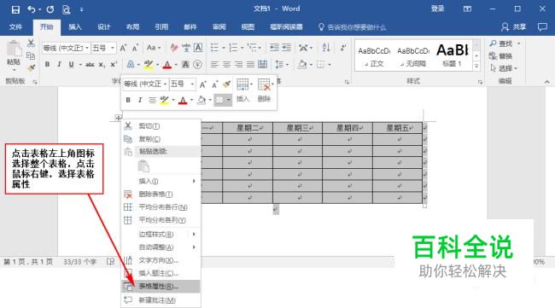Click center align icon in ribbon

pos(226,64)
